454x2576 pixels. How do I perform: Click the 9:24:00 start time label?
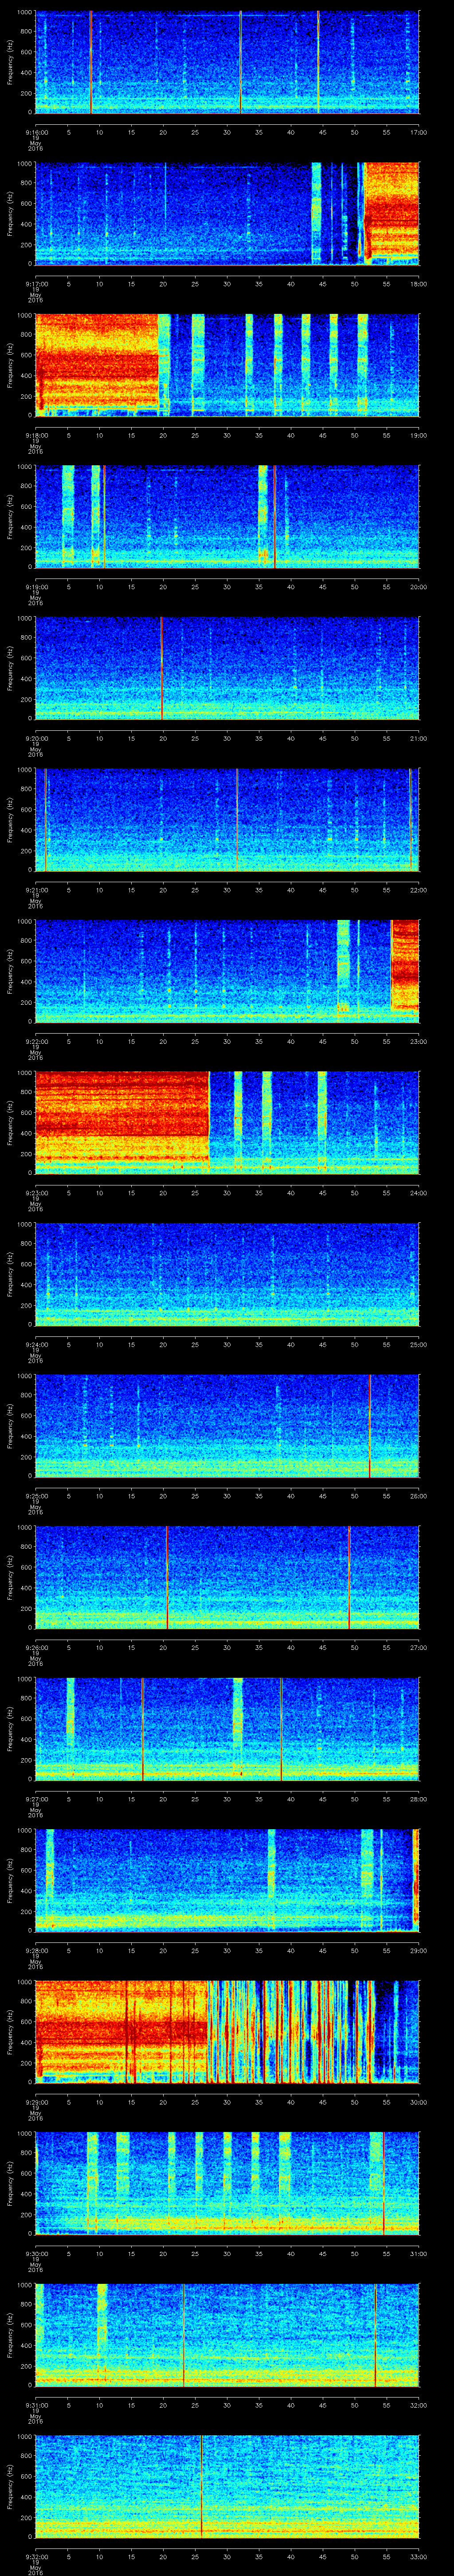click(37, 1344)
